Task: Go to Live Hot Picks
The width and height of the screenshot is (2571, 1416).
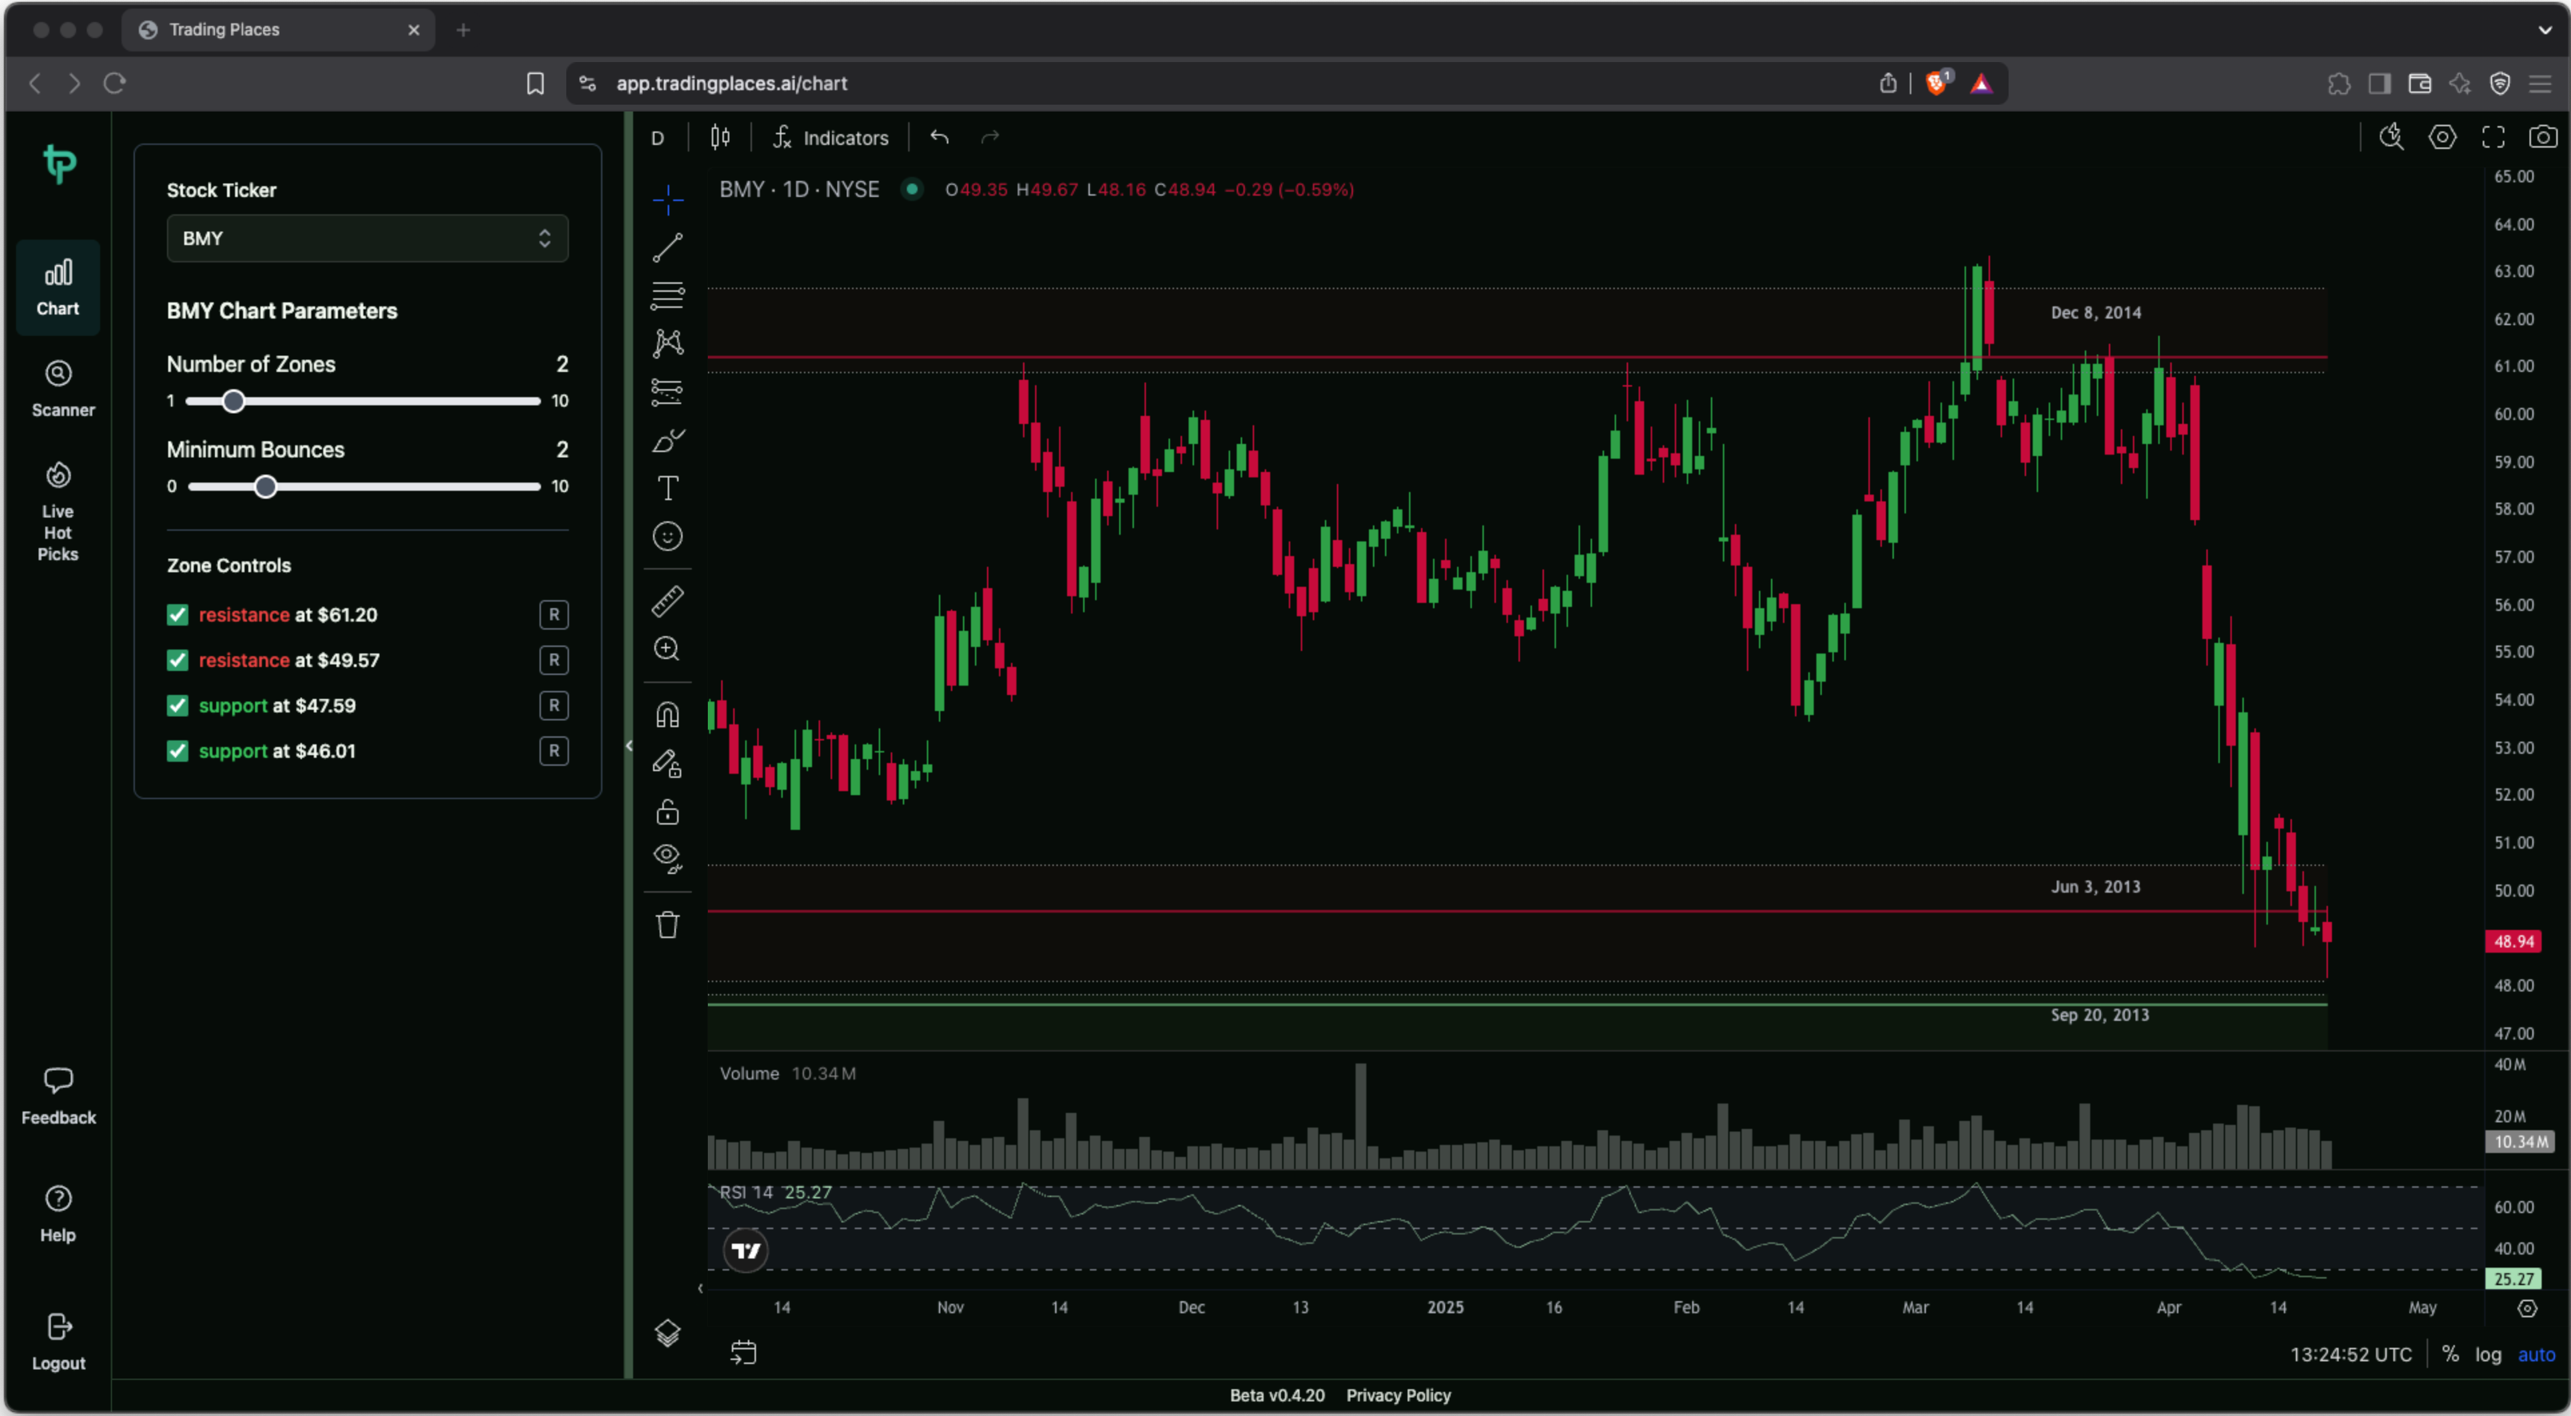Action: pos(58,512)
